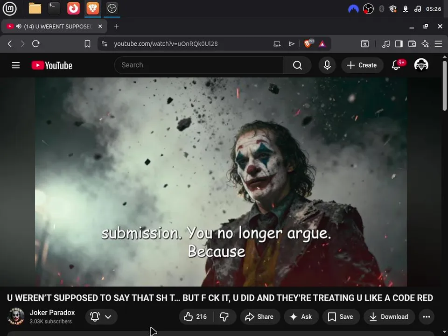The image size is (448, 336).
Task: Open the Brave Rewards triangle icon
Action: pos(322,44)
